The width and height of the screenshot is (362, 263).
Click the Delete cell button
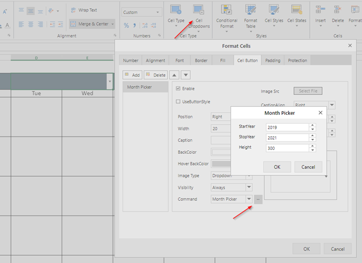click(x=156, y=75)
